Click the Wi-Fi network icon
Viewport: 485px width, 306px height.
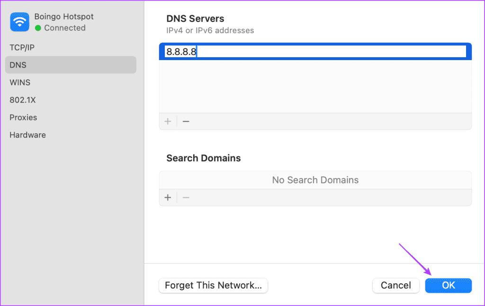pyautogui.click(x=20, y=22)
